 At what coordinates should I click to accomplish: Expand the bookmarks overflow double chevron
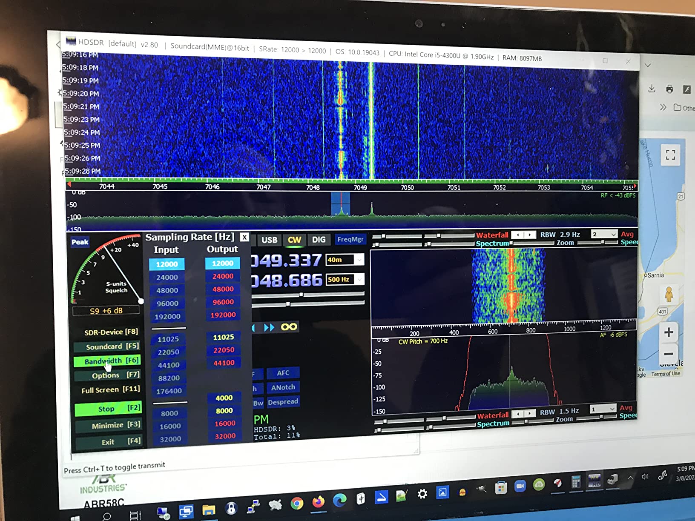click(663, 107)
